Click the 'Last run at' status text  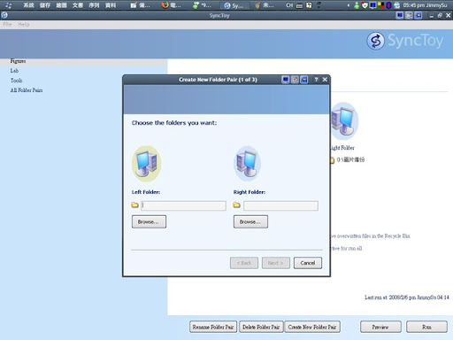click(407, 297)
